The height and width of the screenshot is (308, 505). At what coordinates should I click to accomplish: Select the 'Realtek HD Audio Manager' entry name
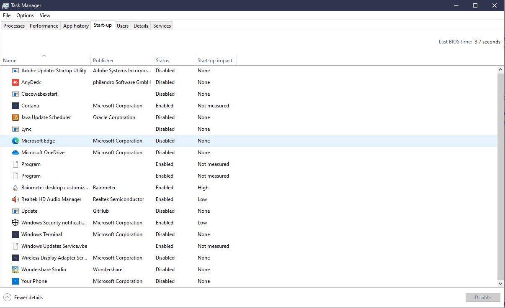[52, 199]
